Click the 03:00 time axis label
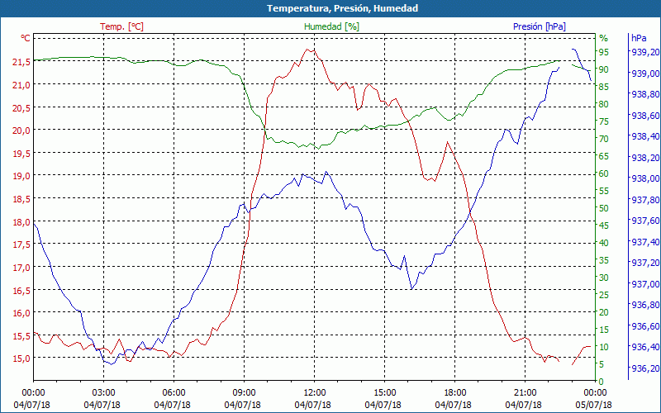Viewport: 661px width, 413px height. point(104,393)
